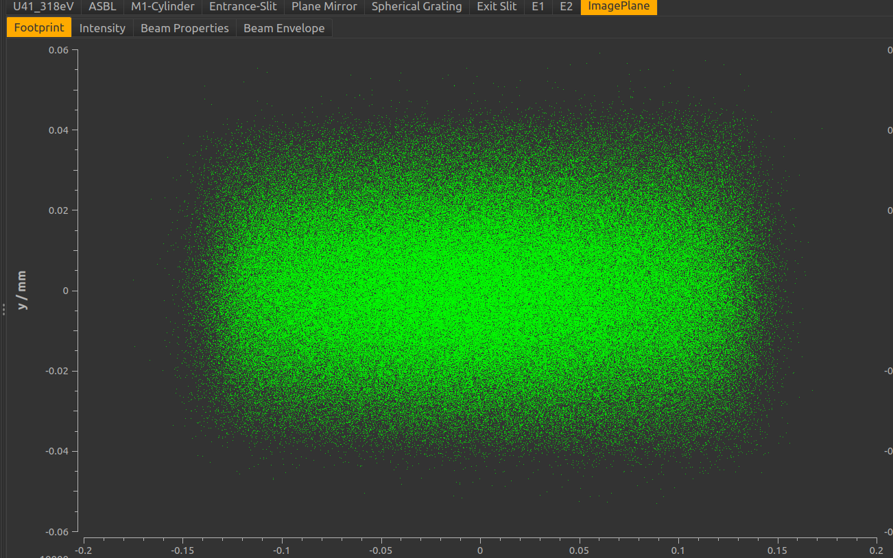Click the splitter handle dots on the left edge
Viewport: 893px width, 558px height.
click(3, 310)
